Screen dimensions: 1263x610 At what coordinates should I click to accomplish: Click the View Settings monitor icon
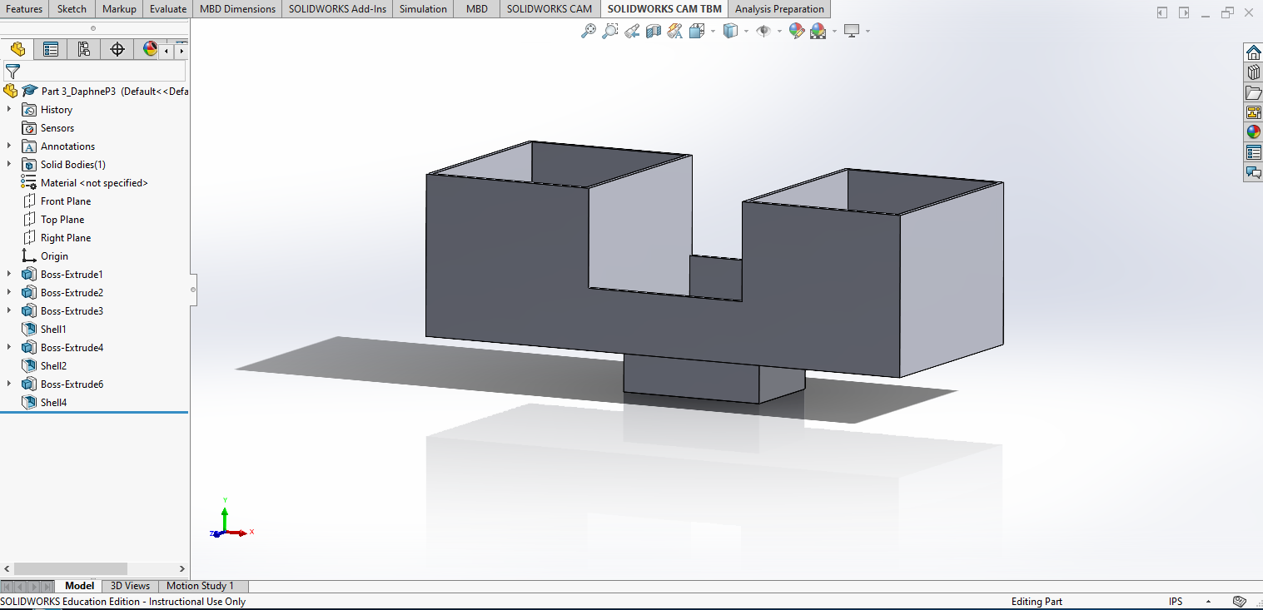852,31
